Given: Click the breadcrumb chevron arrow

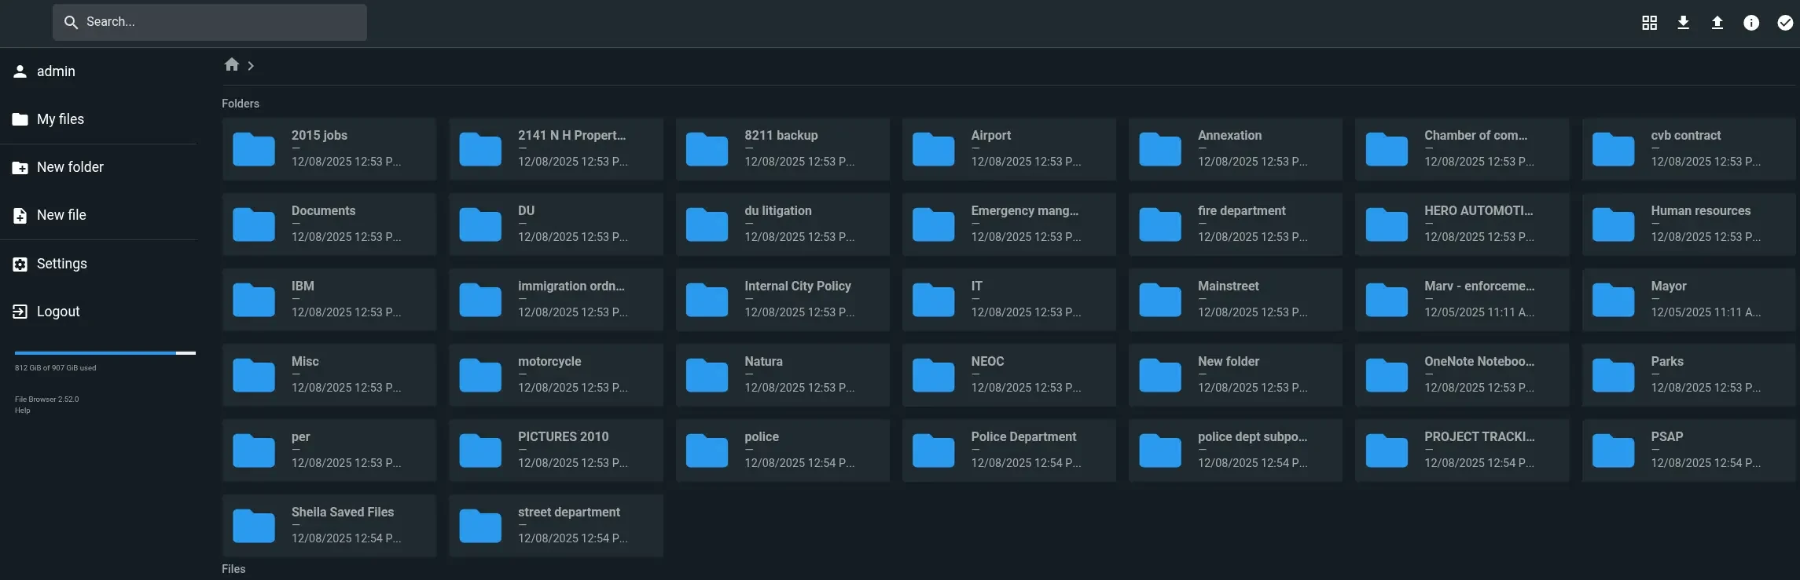Looking at the screenshot, I should coord(251,66).
